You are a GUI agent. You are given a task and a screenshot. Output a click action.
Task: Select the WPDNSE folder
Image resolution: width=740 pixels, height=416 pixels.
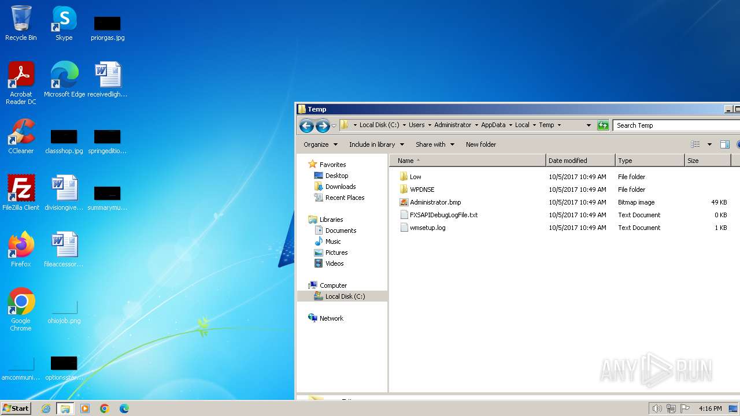coord(422,190)
